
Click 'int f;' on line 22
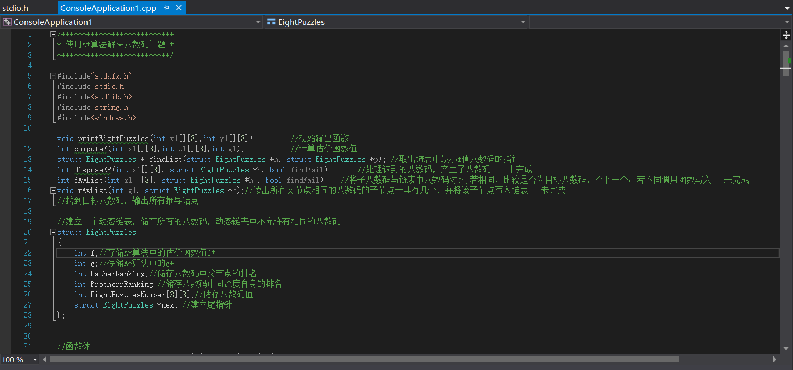(86, 253)
